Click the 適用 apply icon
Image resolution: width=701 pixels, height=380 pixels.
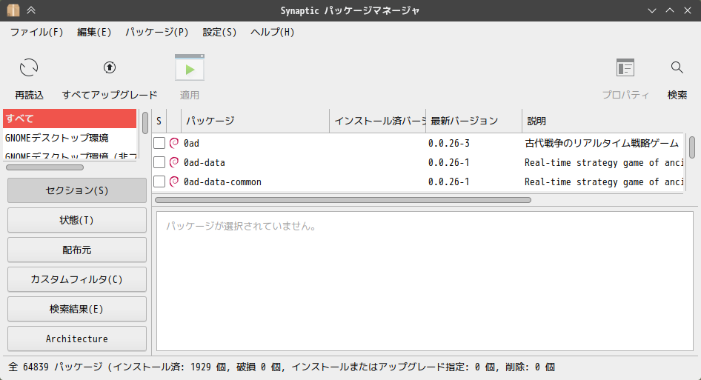coord(190,68)
